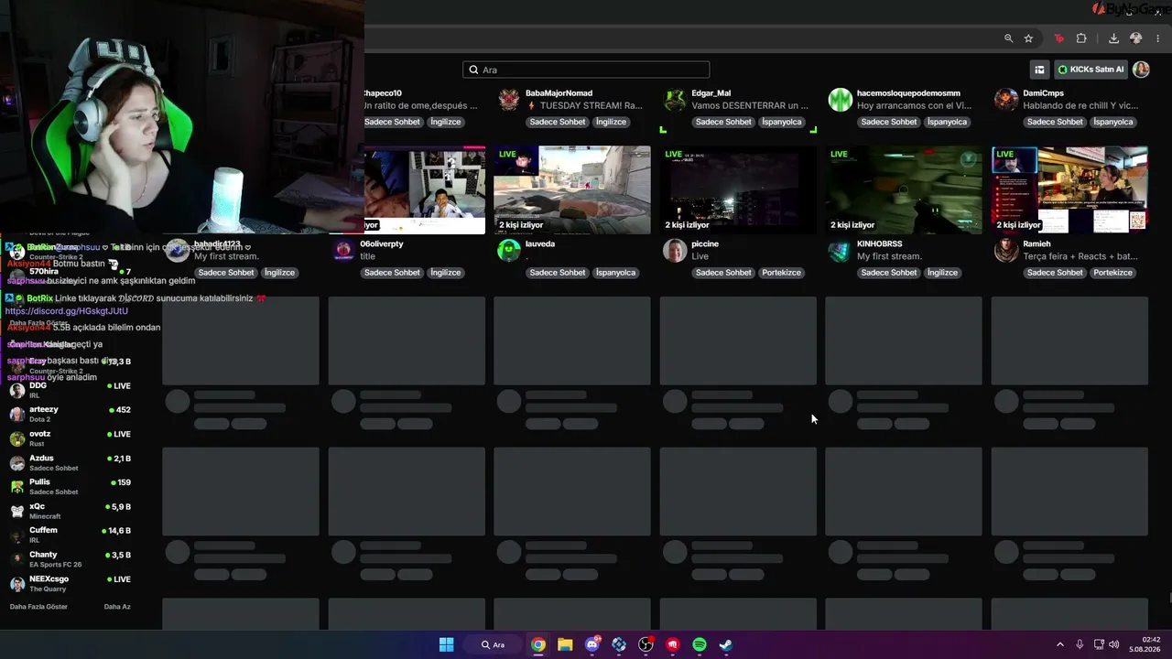1172x659 pixels.
Task: Open Steam from the taskbar
Action: click(726, 644)
